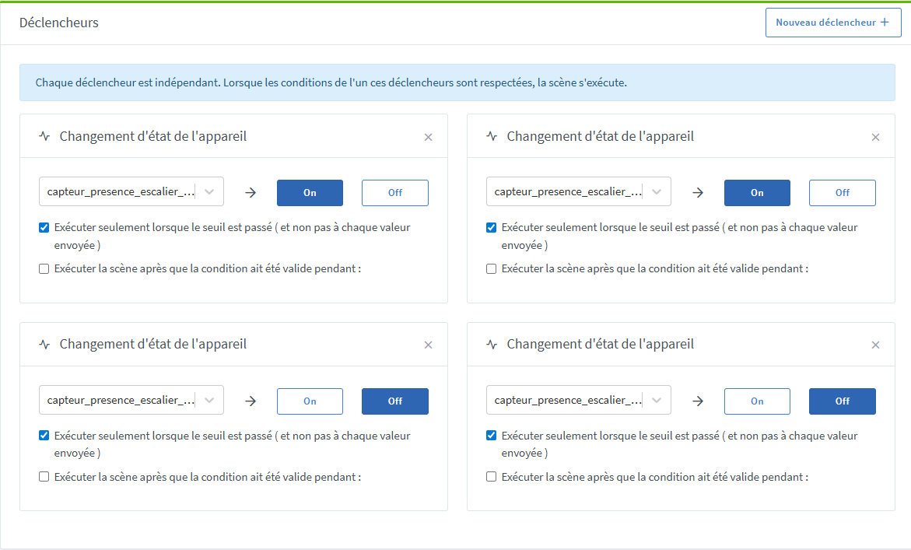
Task: Click the pulse icon in top-left trigger header
Action: click(44, 136)
